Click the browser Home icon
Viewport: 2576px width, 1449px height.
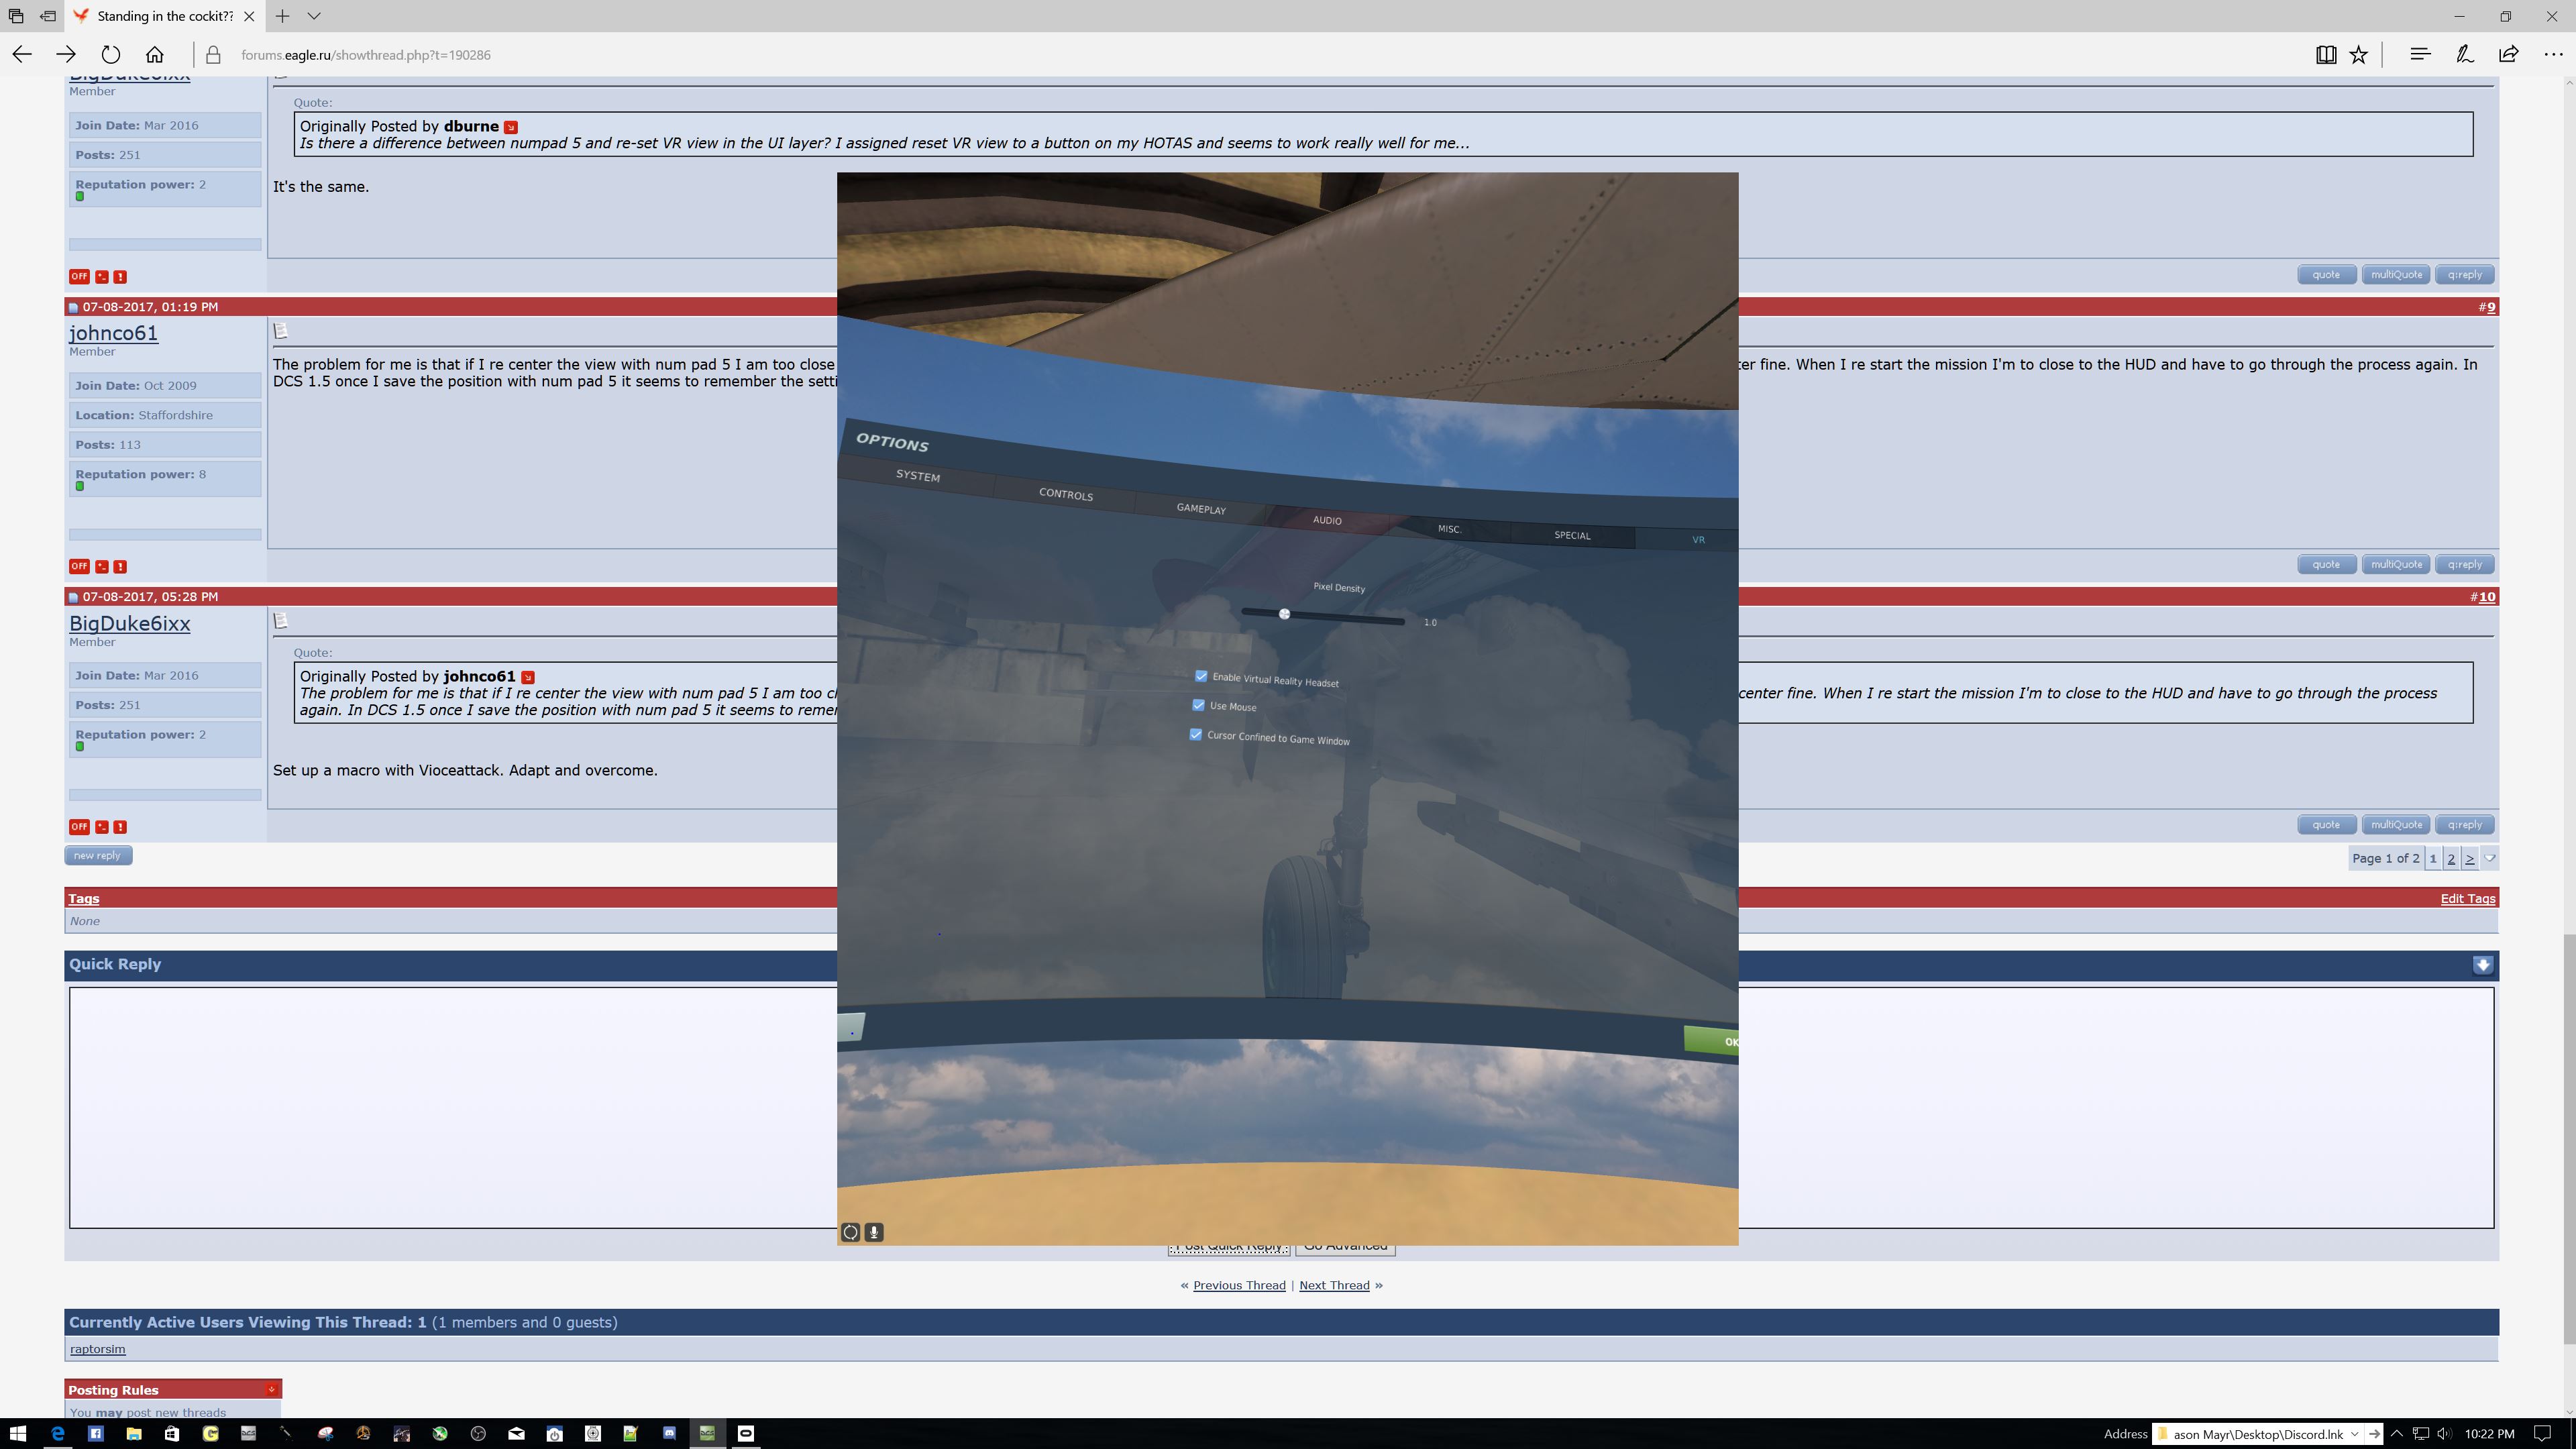[x=154, y=55]
